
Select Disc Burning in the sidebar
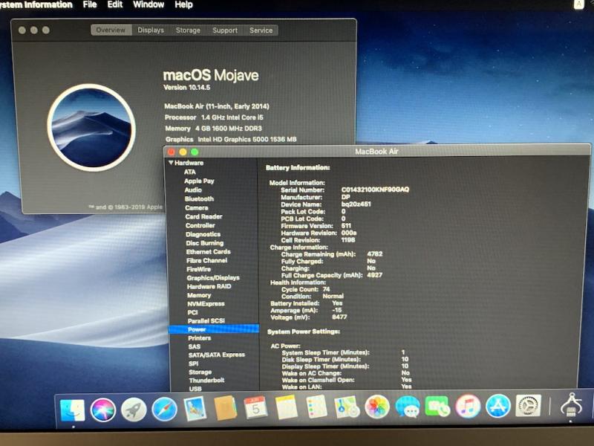205,243
